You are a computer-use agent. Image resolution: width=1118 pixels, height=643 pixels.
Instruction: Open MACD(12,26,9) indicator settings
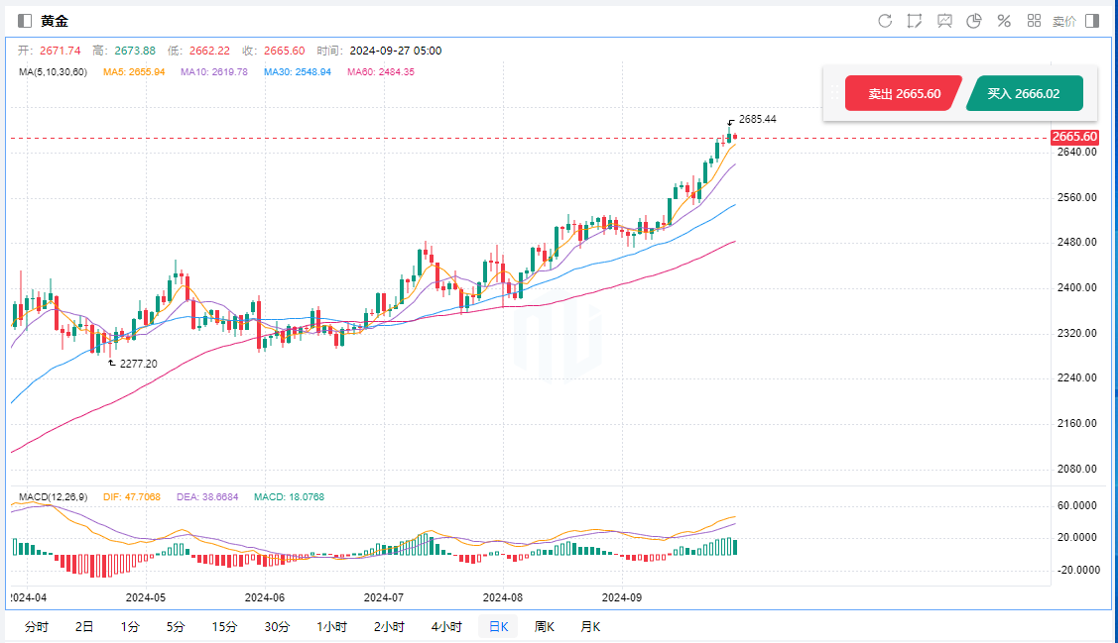(54, 497)
